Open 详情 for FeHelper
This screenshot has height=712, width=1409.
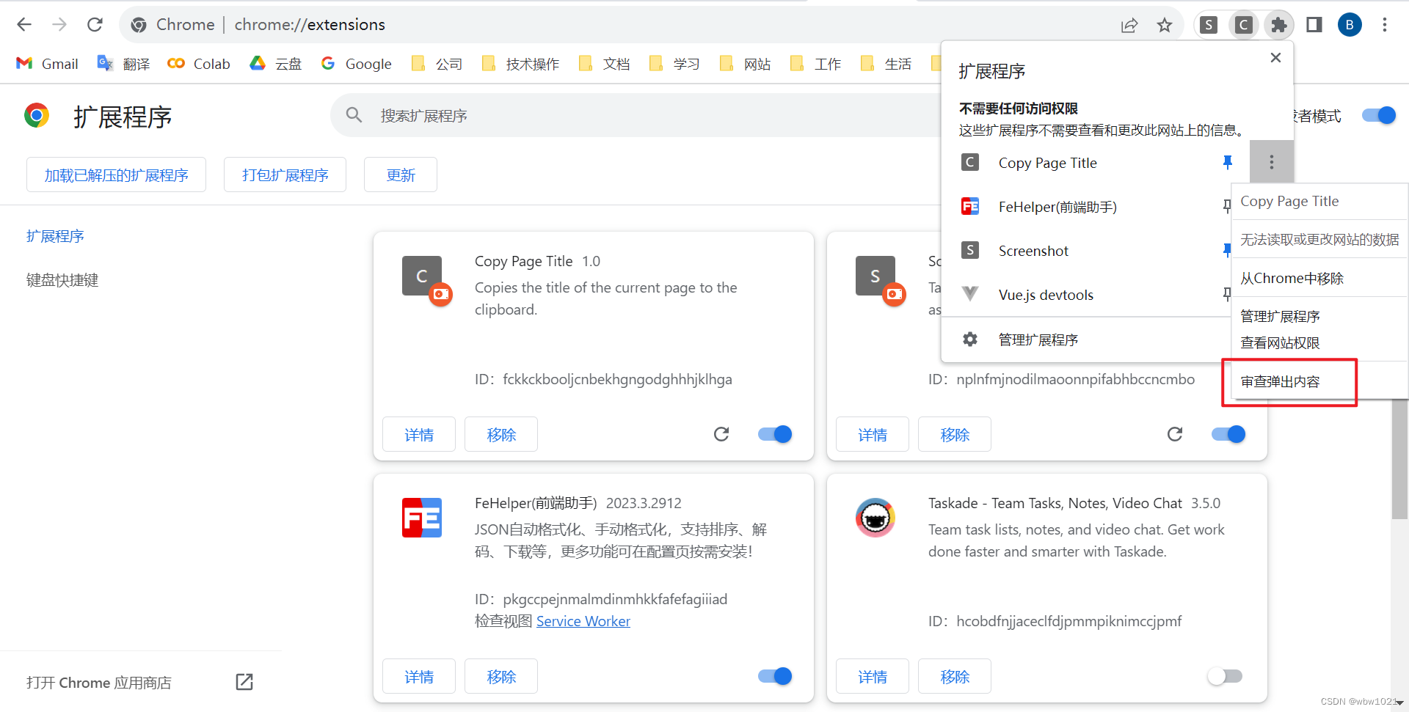coord(419,677)
